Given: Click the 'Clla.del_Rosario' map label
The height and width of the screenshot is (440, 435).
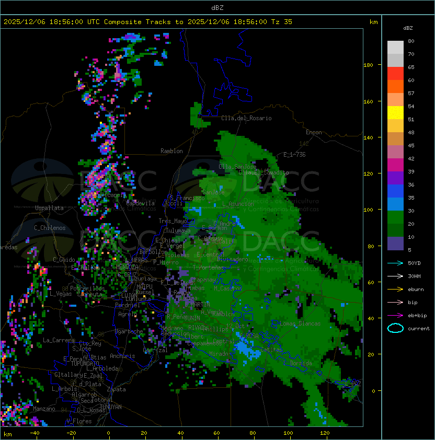Looking at the screenshot, I should click(x=246, y=118).
